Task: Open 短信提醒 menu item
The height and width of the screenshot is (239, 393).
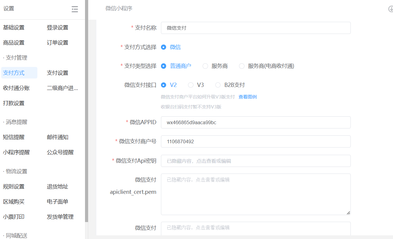Action: [x=14, y=137]
